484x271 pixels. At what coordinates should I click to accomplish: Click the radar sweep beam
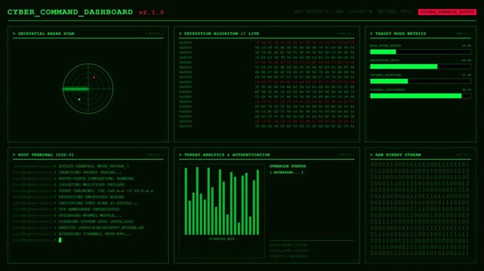point(76,89)
